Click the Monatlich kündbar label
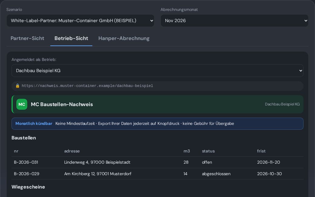The image size is (315, 197). (x=34, y=123)
